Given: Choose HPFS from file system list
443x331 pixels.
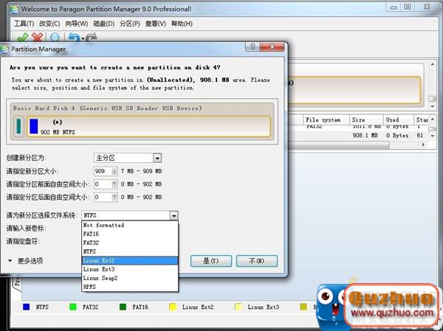Looking at the screenshot, I should click(130, 287).
